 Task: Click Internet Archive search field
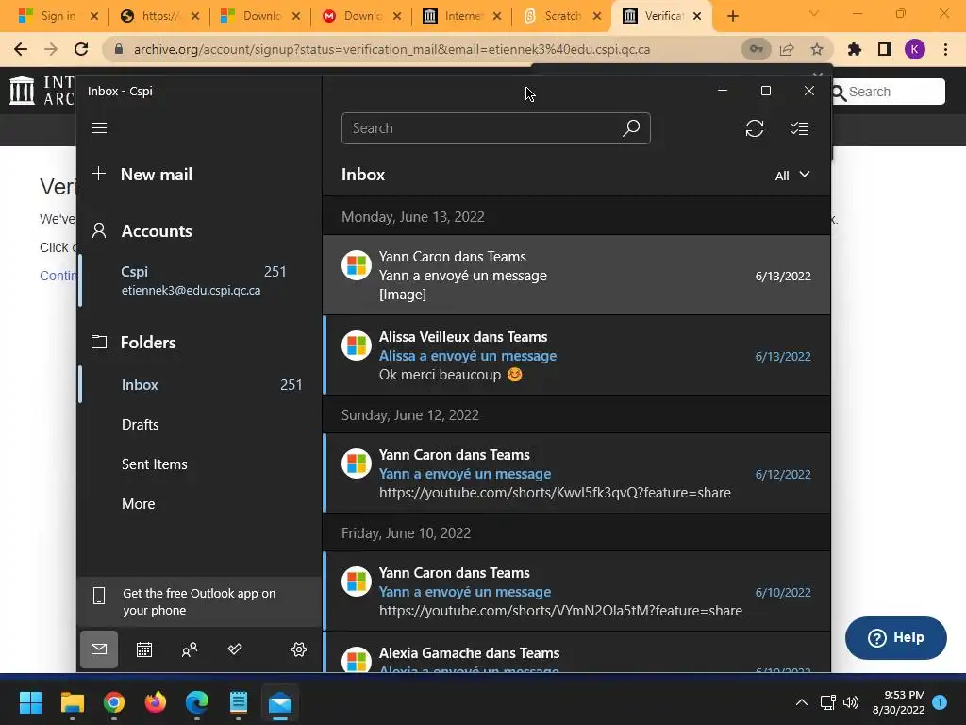(x=894, y=92)
